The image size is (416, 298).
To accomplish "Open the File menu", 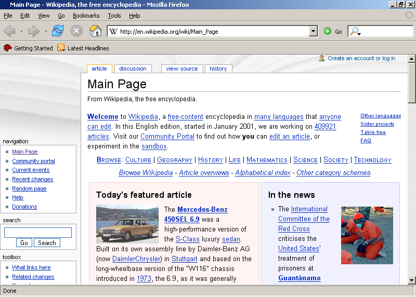I will (x=8, y=16).
